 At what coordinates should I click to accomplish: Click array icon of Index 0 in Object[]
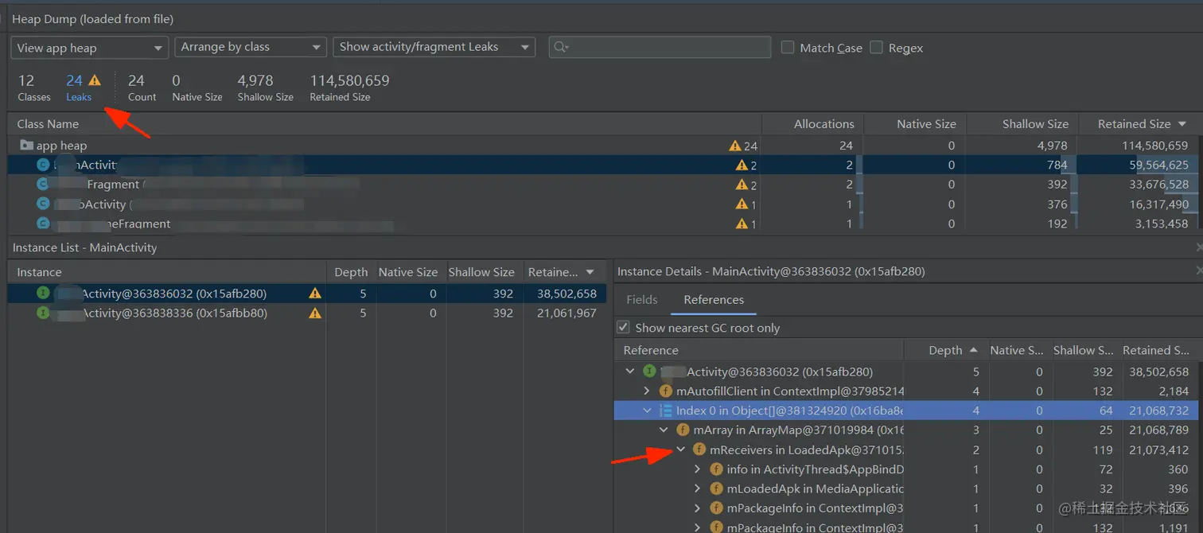[x=666, y=410]
